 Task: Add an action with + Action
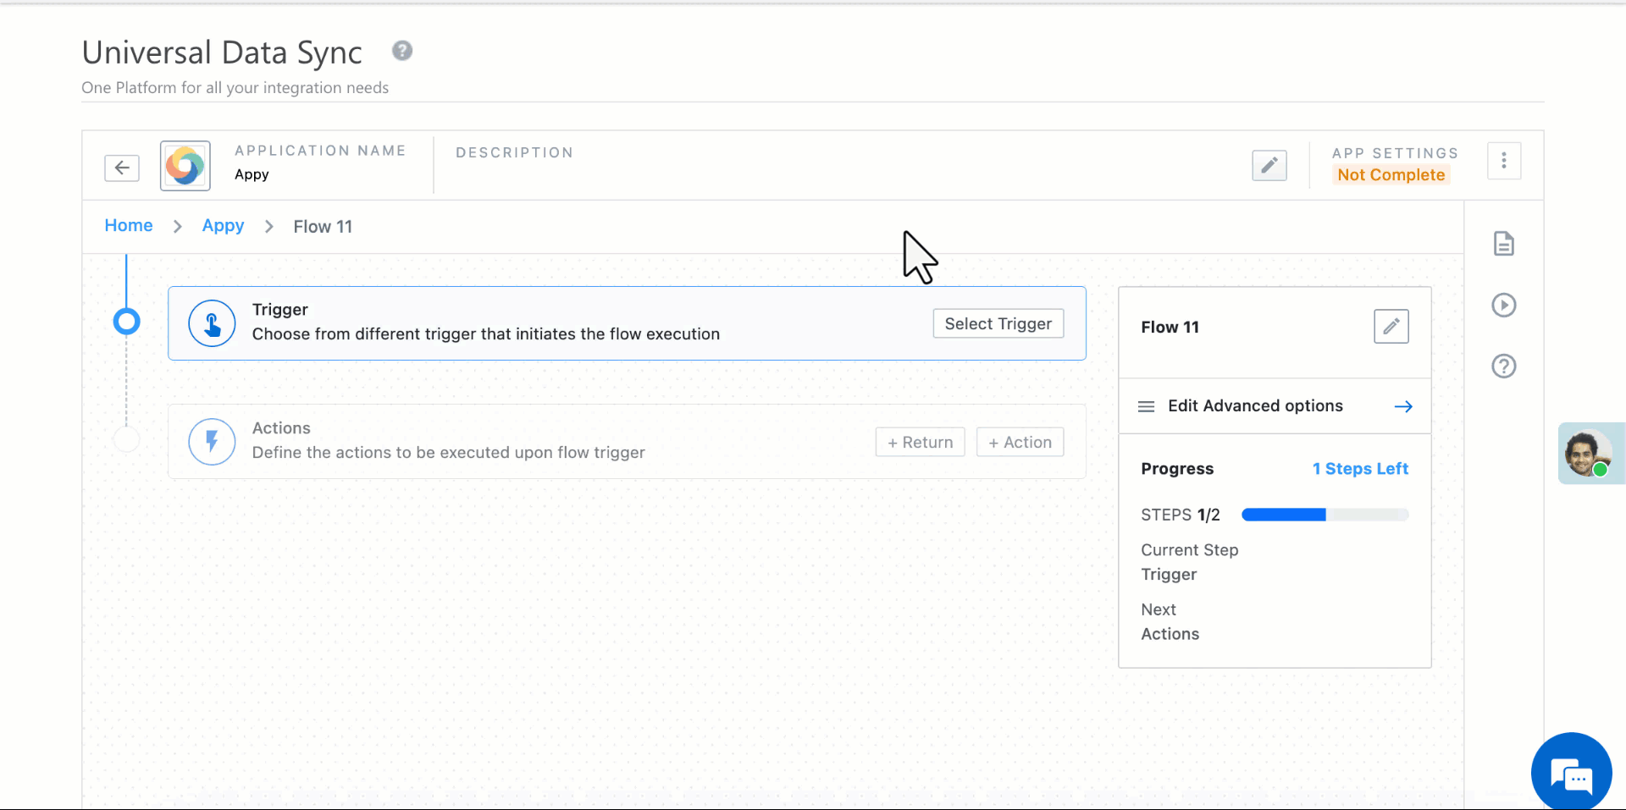(x=1020, y=441)
